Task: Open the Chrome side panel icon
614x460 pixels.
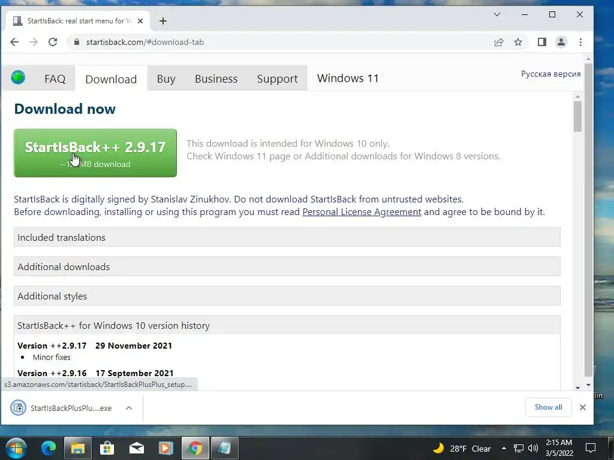Action: point(542,43)
